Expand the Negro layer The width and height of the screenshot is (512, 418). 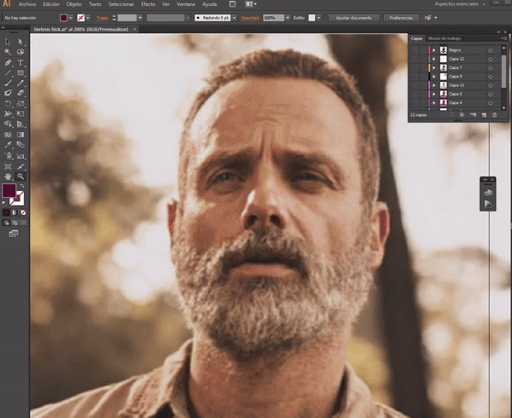(434, 50)
